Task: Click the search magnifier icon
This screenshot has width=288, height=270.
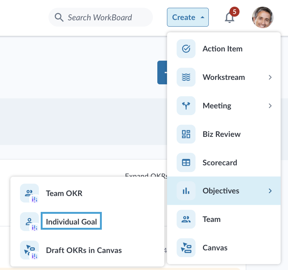Action: point(59,17)
